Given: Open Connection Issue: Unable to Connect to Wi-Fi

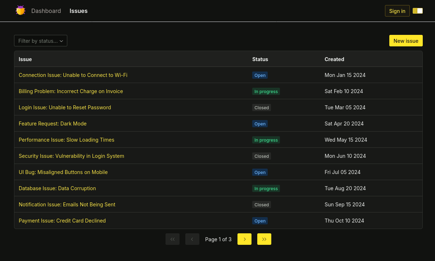Looking at the screenshot, I should click(x=73, y=75).
